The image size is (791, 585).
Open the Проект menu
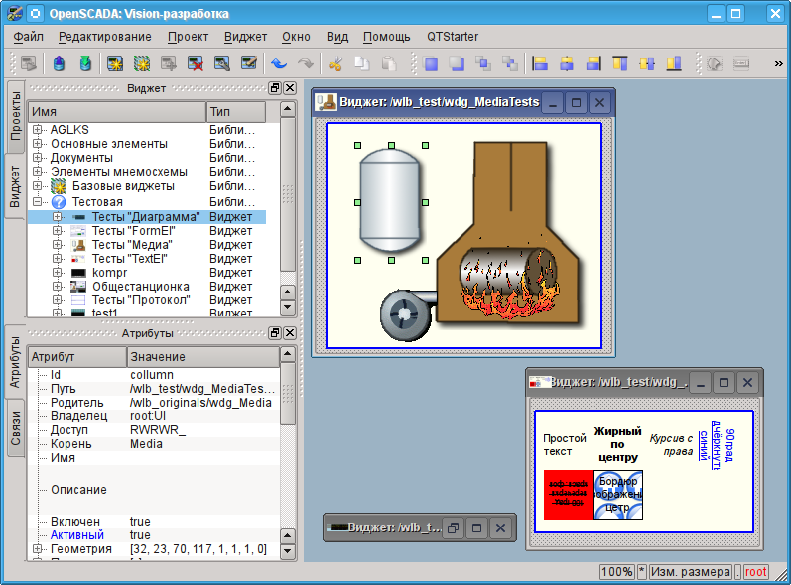pyautogui.click(x=188, y=37)
